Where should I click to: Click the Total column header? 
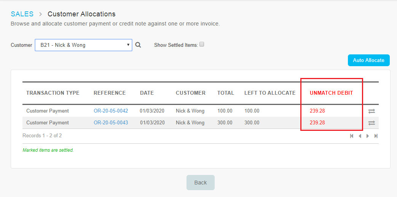click(226, 93)
